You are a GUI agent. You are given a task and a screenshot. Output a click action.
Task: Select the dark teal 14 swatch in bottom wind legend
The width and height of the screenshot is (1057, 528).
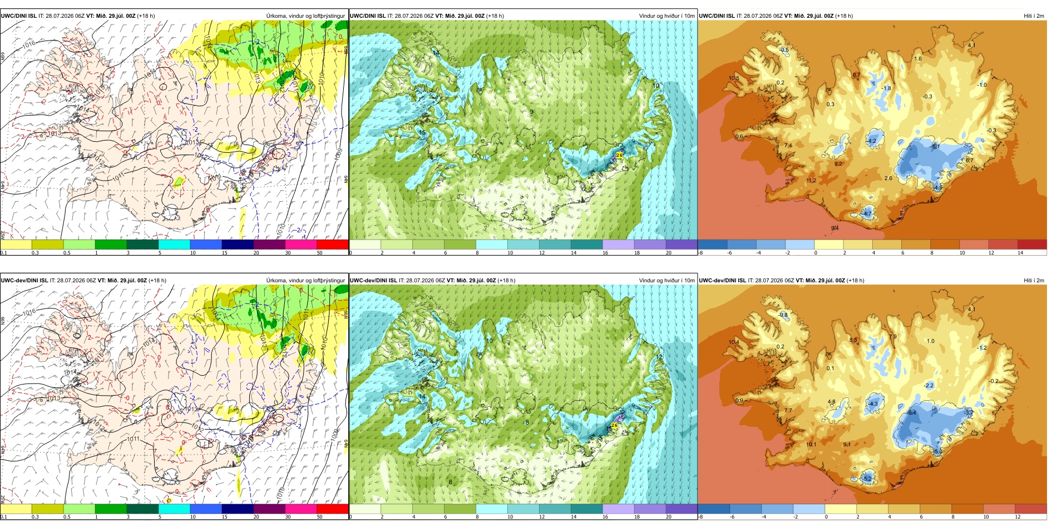[586, 509]
